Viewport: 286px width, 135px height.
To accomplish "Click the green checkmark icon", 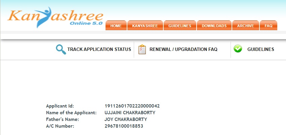I will 238,49.
